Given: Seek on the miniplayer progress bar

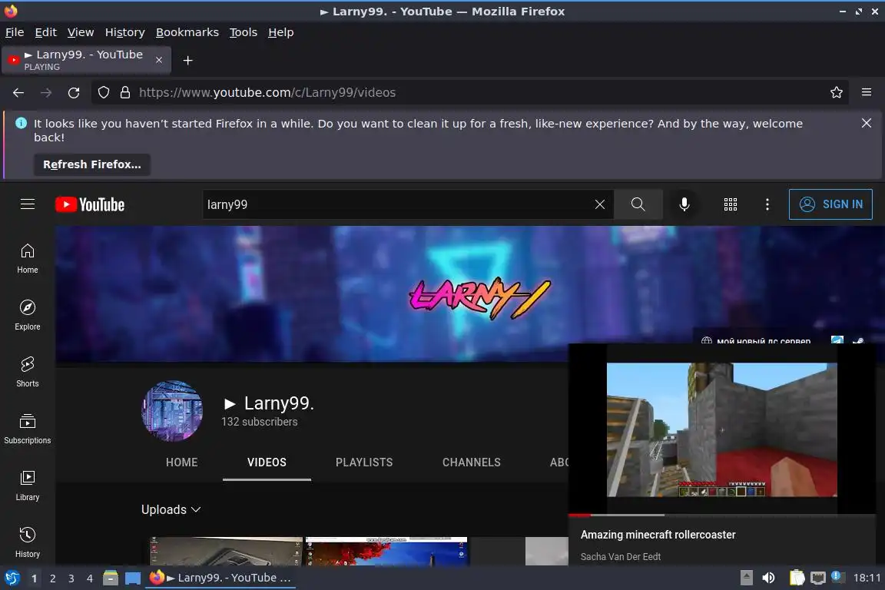Looking at the screenshot, I should pyautogui.click(x=722, y=515).
